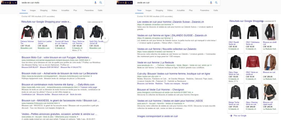This screenshot has width=281, height=120.
Task: Click microphone icon in 'veste en cuir' search box
Action: 211,2
